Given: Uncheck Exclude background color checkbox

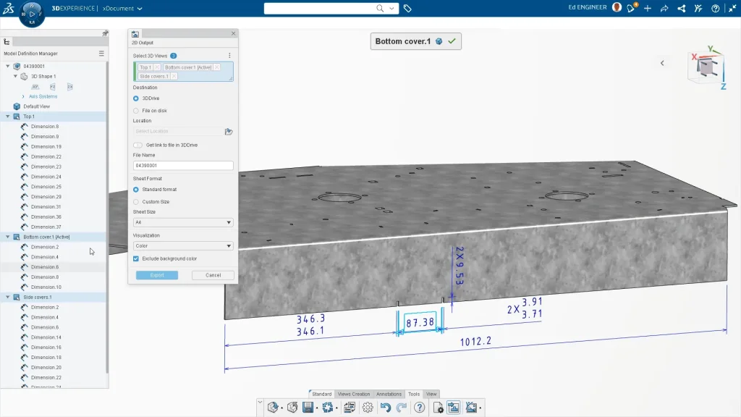Looking at the screenshot, I should [x=136, y=258].
